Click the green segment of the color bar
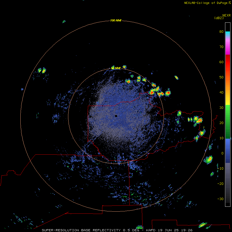 click(x=228, y=122)
